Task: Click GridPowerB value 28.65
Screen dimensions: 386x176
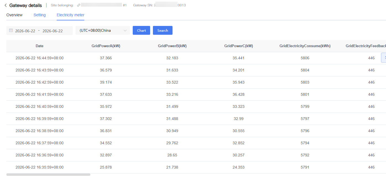Action: pyautogui.click(x=172, y=155)
